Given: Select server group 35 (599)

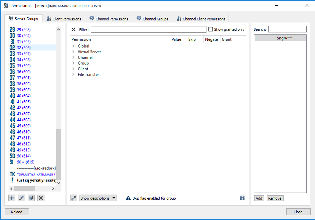Looking at the screenshot, I should pyautogui.click(x=33, y=66).
